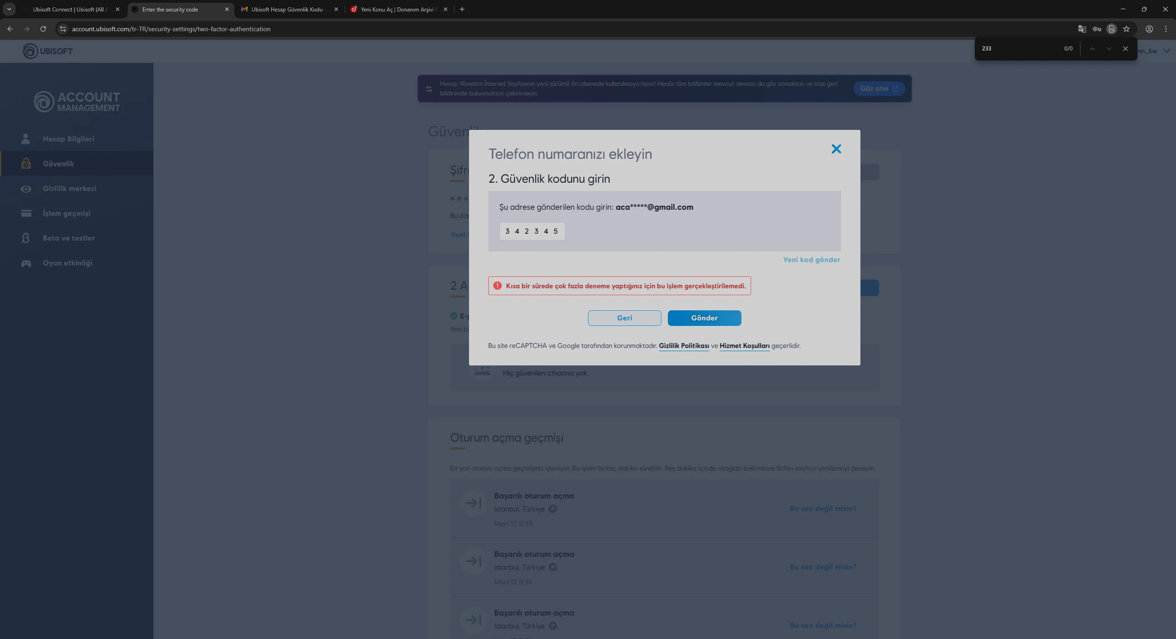Click the browser reload page icon
Screen dimensions: 1176x639
tap(43, 29)
